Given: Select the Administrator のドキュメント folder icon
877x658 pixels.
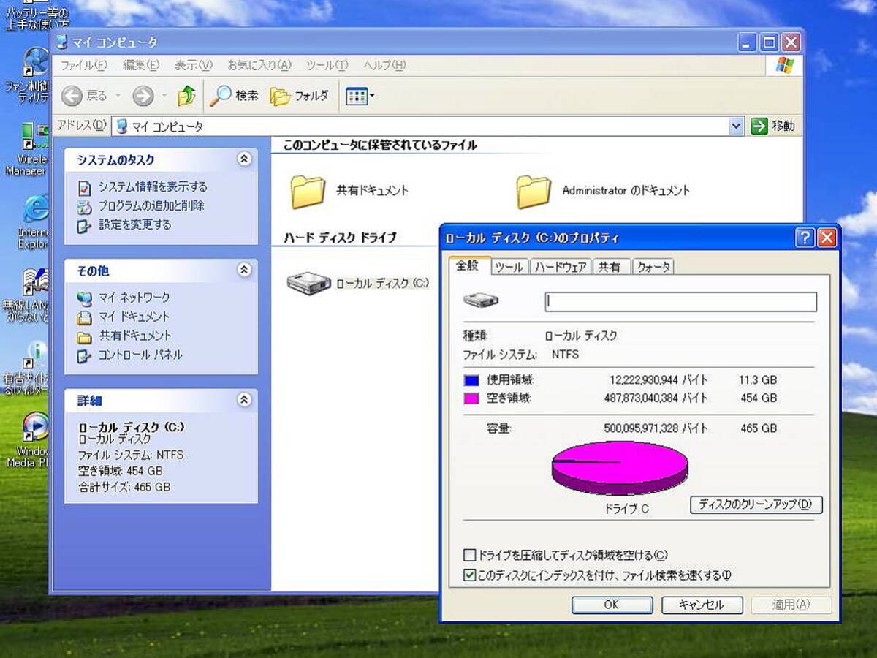Looking at the screenshot, I should tap(534, 192).
